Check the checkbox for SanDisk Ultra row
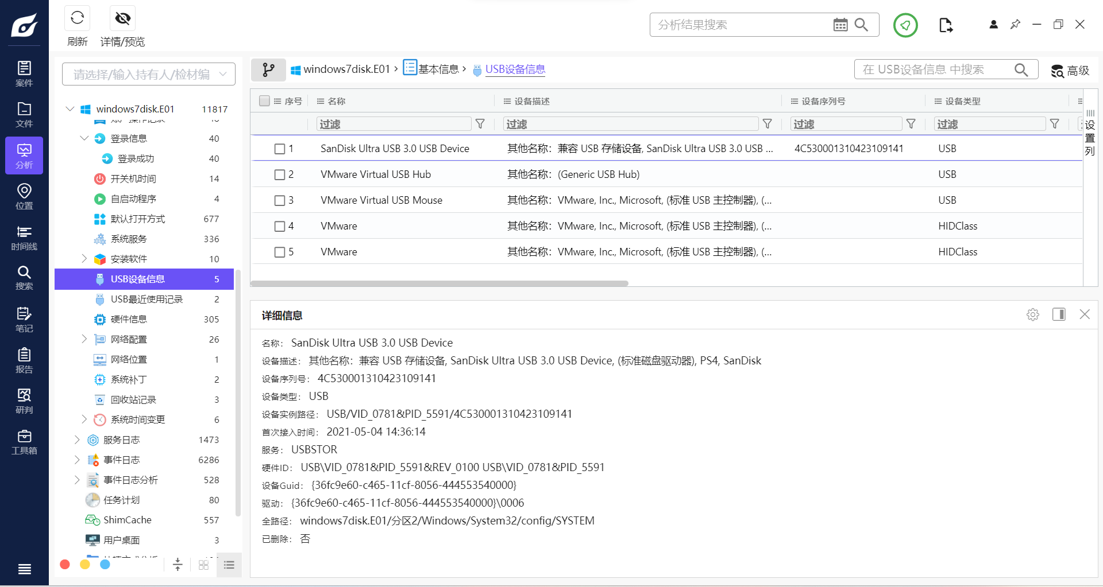 coord(280,149)
